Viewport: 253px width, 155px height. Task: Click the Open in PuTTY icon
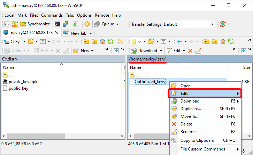(x=66, y=24)
